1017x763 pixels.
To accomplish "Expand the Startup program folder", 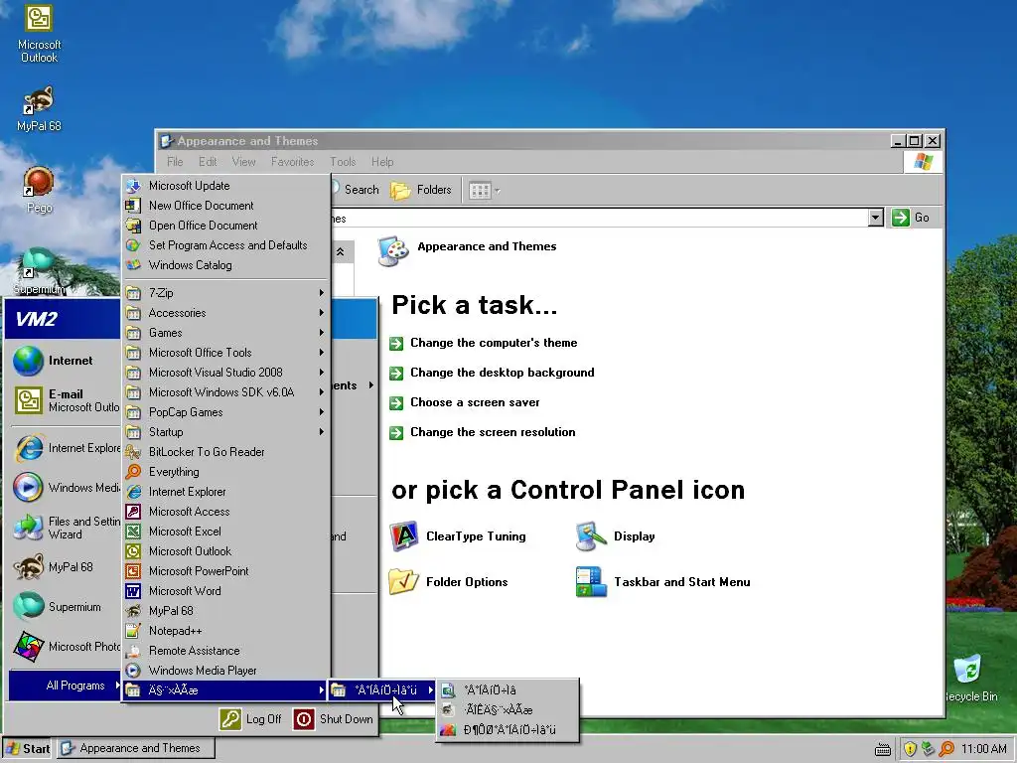I will click(x=226, y=432).
